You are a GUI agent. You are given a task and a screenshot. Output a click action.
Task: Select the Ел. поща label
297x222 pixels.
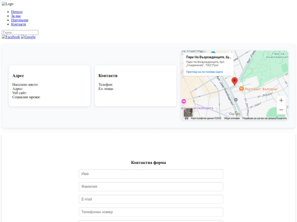(x=106, y=89)
